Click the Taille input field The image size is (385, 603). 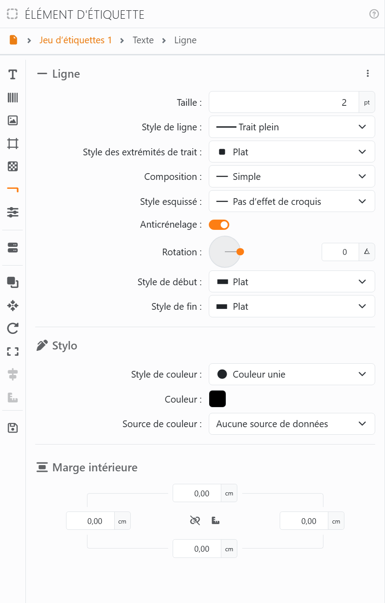(x=284, y=103)
